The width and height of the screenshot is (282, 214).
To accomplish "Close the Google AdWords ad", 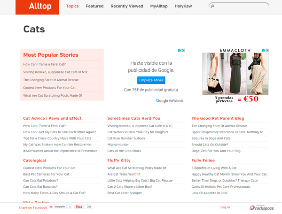I will [182, 51].
